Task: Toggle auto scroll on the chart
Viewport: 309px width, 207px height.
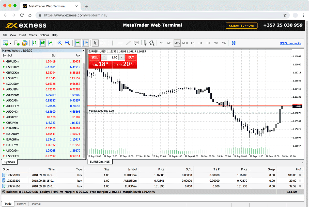Action: pos(78,43)
